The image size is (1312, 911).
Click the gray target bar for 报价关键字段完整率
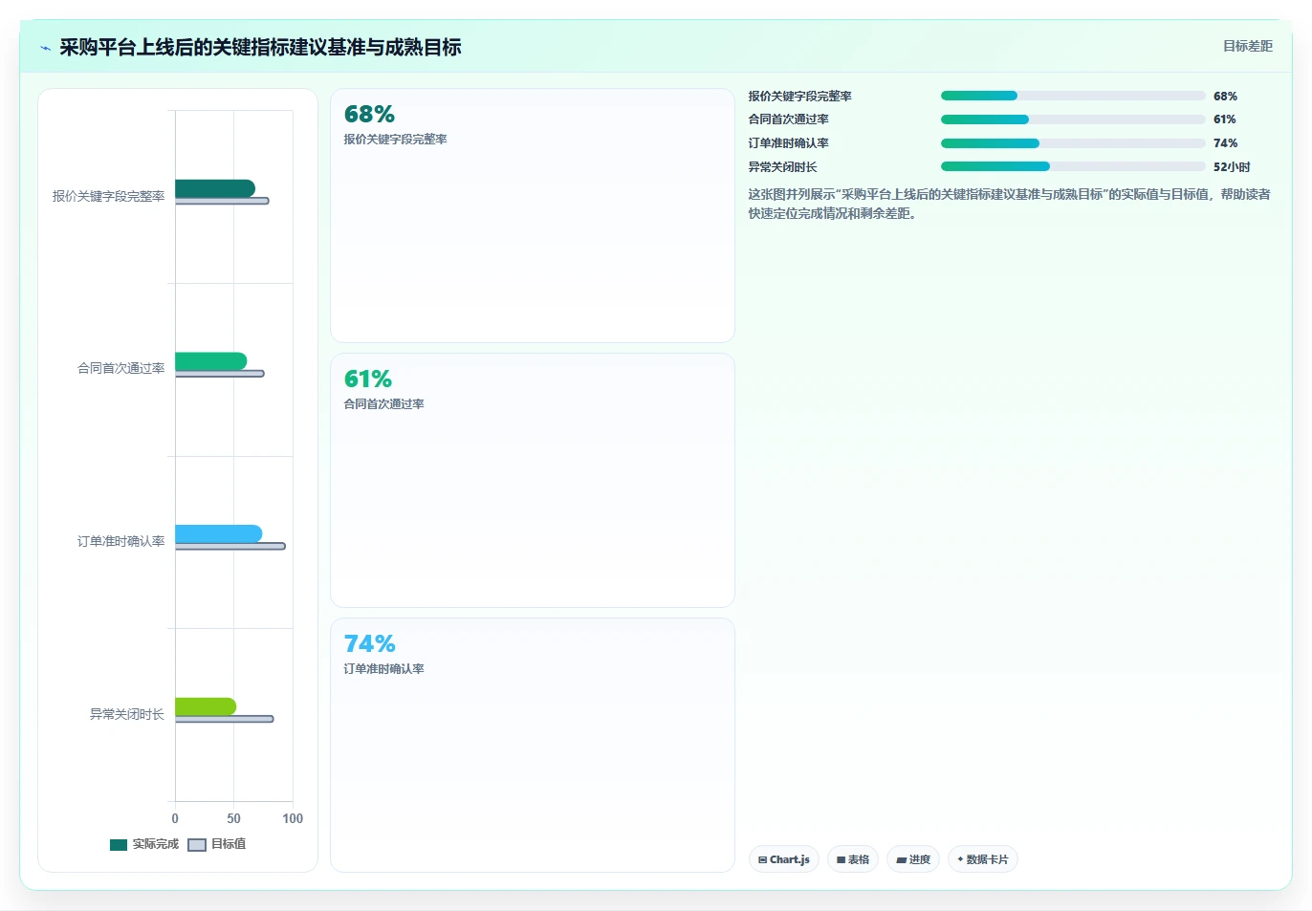[222, 201]
